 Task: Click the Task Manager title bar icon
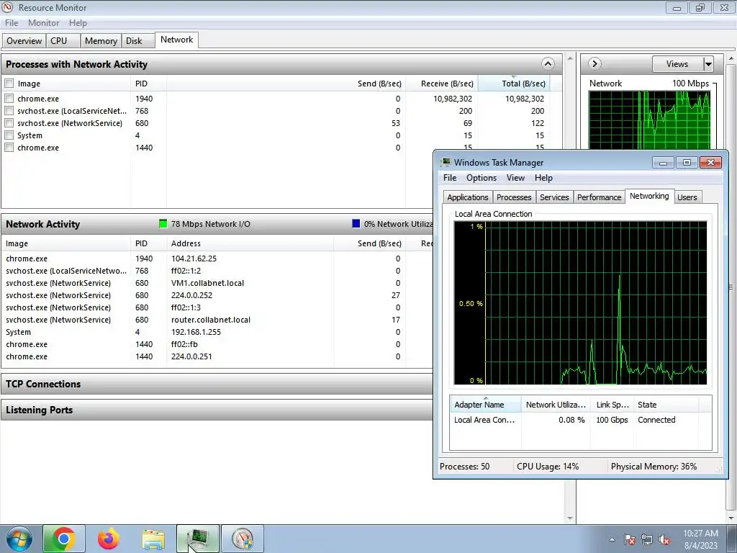pyautogui.click(x=445, y=162)
